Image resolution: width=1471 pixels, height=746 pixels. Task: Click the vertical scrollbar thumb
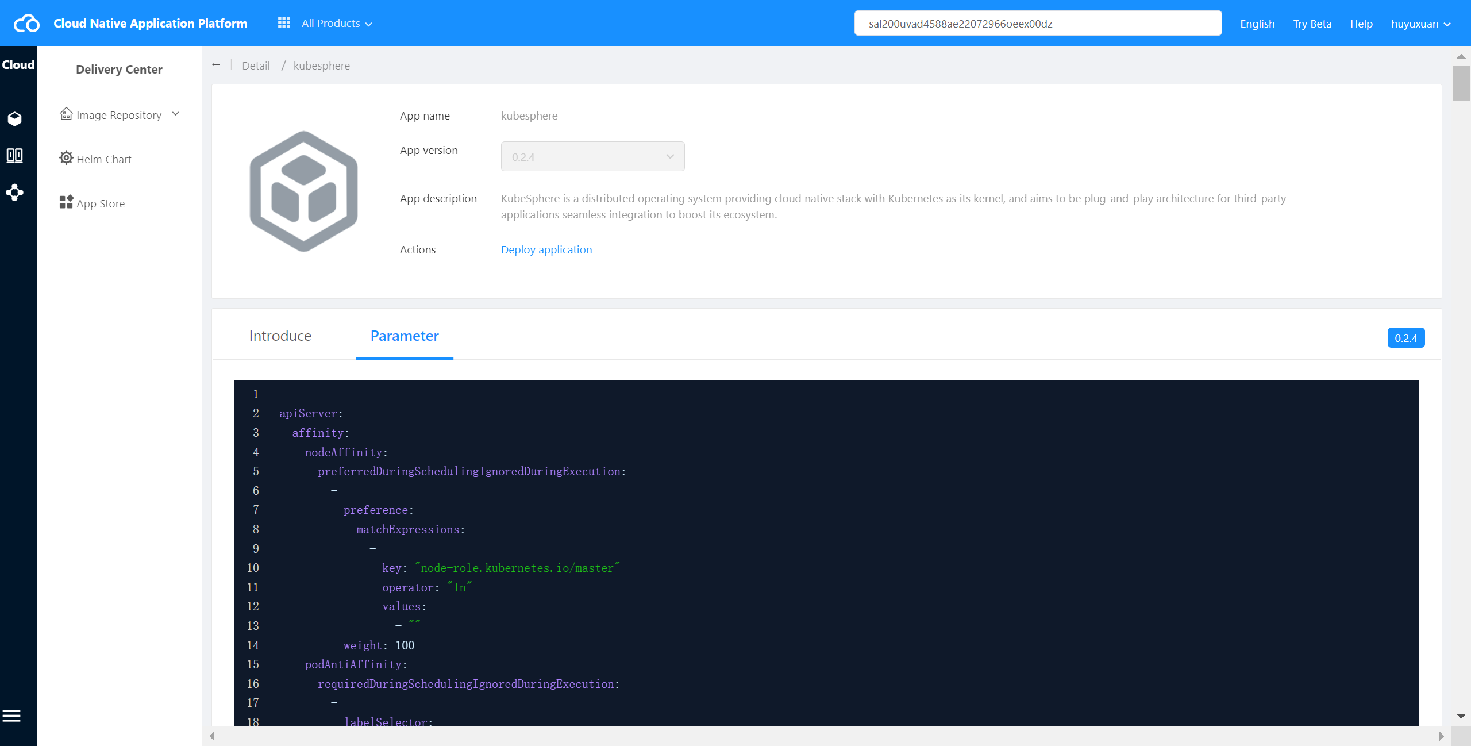1461,83
